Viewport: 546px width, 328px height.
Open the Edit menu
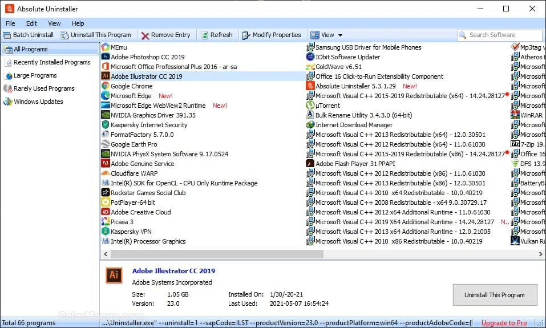tap(31, 23)
